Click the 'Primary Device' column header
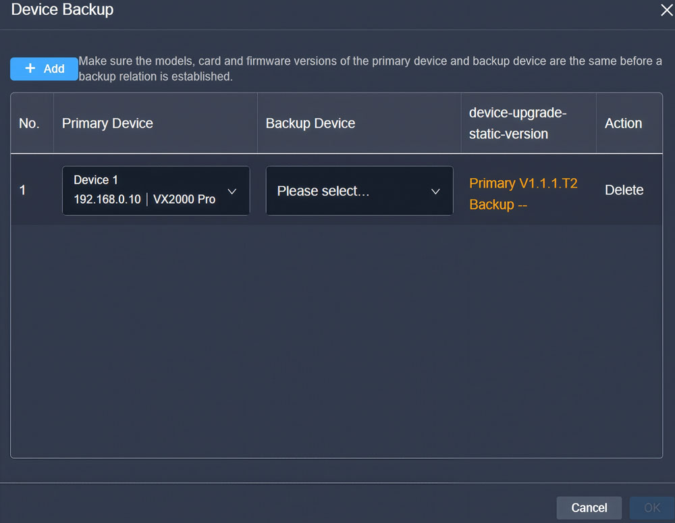The width and height of the screenshot is (675, 523). (107, 123)
